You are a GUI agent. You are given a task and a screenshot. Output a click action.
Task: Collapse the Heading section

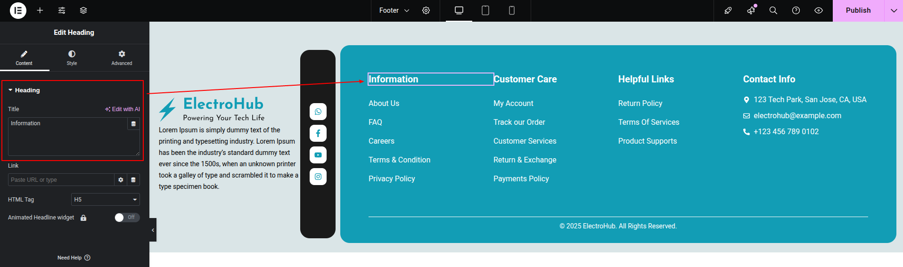[x=11, y=90]
